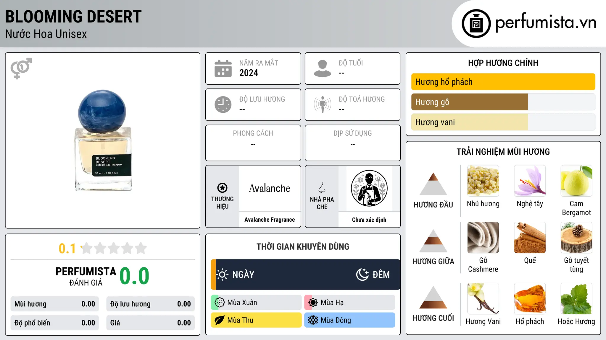Click the flower icon for Mùa Xuân
Image resolution: width=606 pixels, height=340 pixels.
220,303
